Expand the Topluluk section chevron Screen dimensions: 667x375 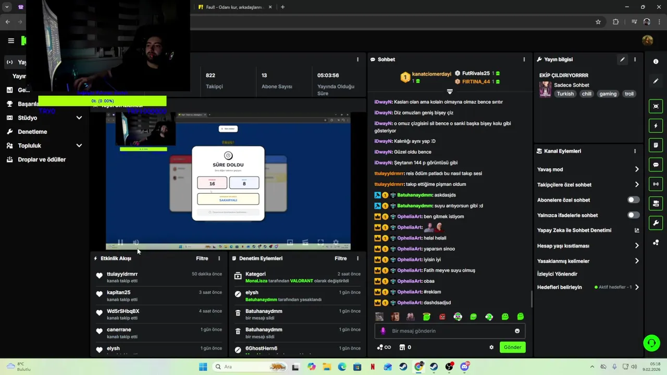tap(79, 146)
